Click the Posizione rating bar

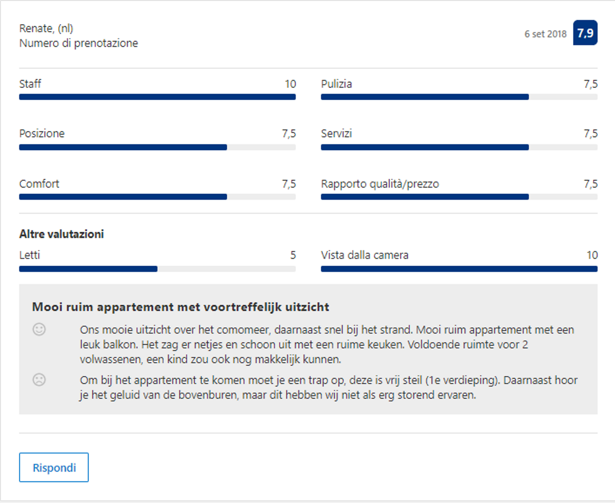coord(157,147)
